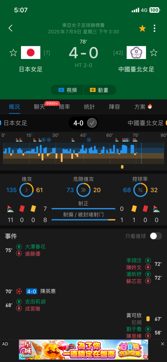Open the 陣容 lineup tab
This screenshot has height=362, width=167.
(115, 107)
